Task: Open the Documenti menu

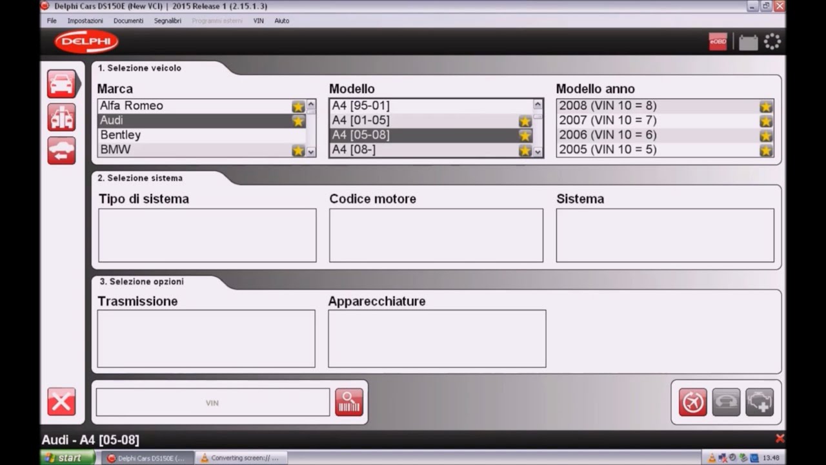Action: click(x=128, y=21)
